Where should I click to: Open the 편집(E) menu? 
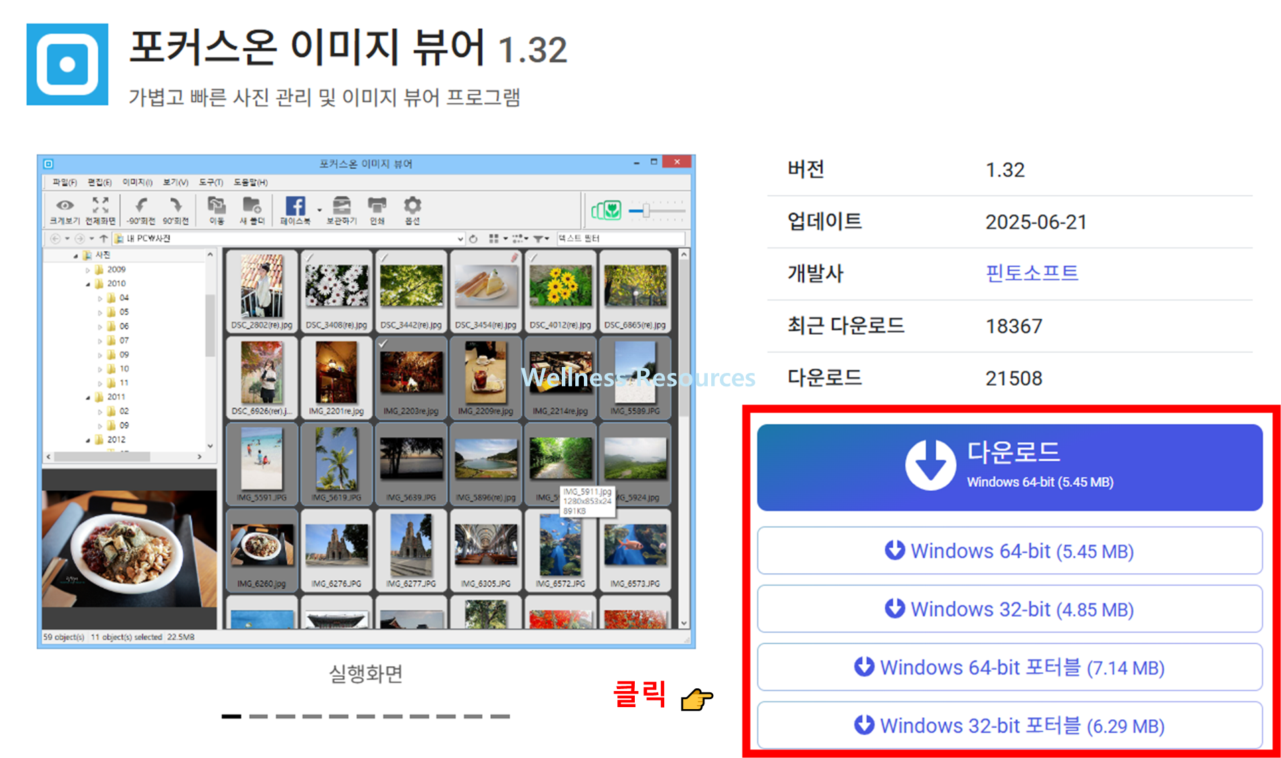coord(100,182)
